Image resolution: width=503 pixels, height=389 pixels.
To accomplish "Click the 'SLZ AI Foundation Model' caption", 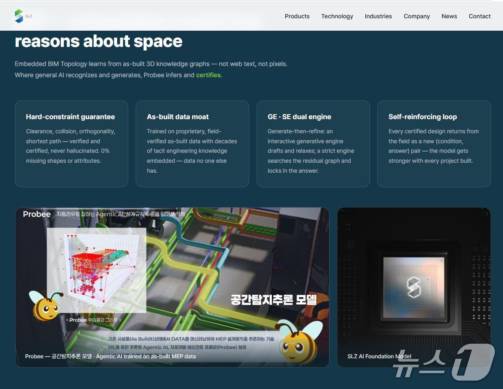I will click(379, 356).
